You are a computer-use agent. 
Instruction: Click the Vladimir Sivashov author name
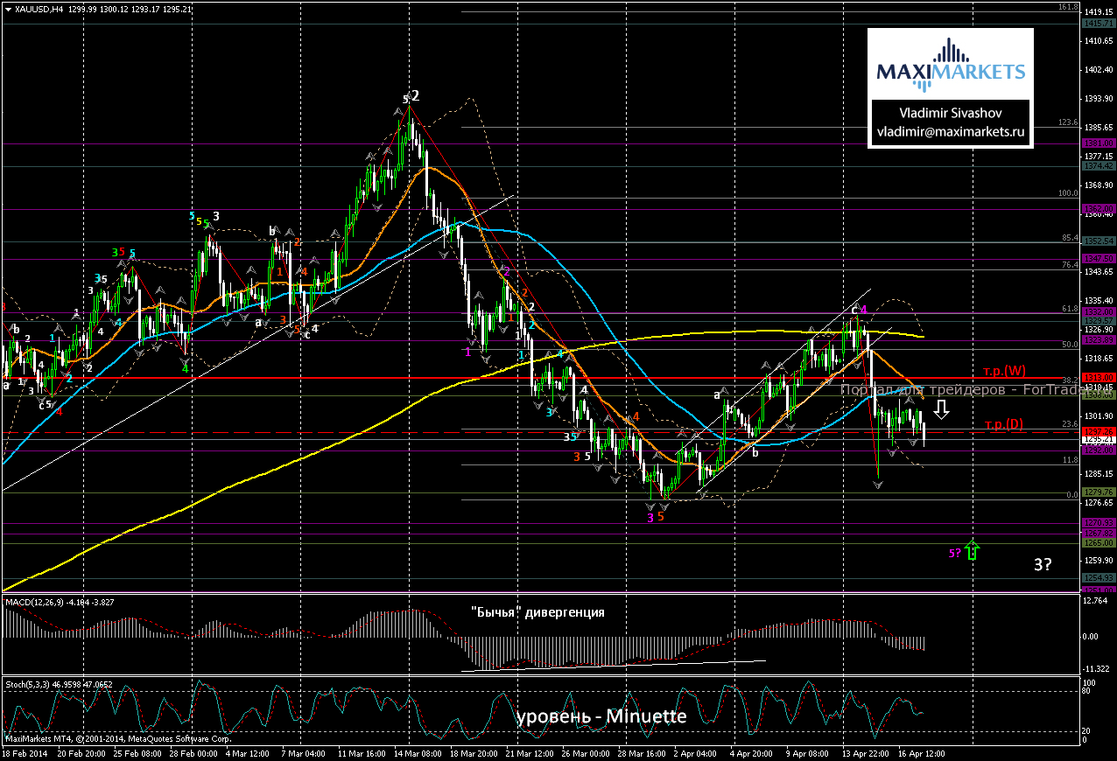tap(950, 114)
